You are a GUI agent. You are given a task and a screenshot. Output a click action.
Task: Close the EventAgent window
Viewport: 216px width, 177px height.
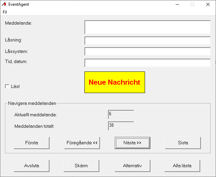pyautogui.click(x=208, y=4)
